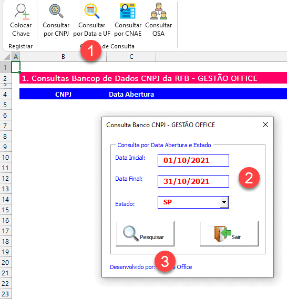Click the dialog title 'Consulta Banco CNPJ - GESTÃO OFFICE'

[x=160, y=125]
